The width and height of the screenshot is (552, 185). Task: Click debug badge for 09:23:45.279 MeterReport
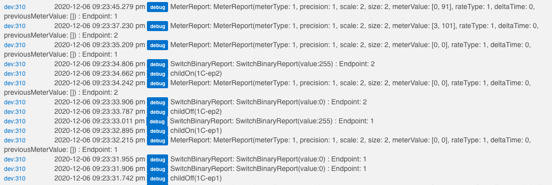(157, 8)
